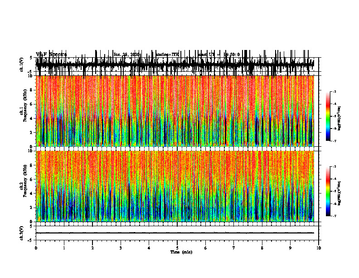
Task: Click the ch.1(V) waveform "-5" tick label
Action: pos(30,72)
